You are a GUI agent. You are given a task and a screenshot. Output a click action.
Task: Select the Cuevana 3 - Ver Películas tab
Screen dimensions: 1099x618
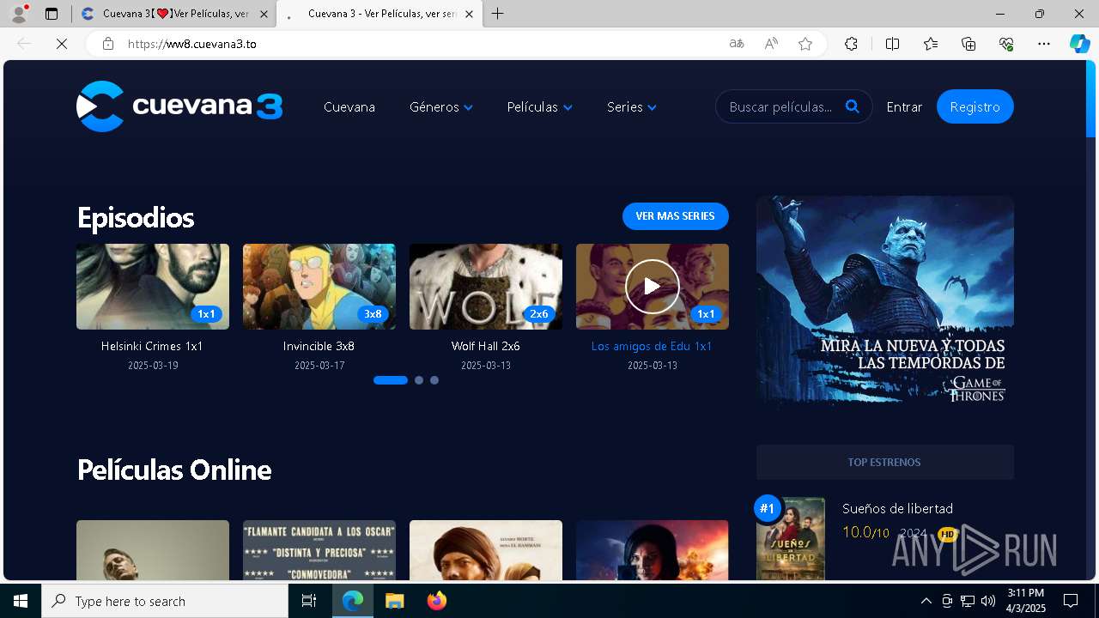[x=379, y=14]
